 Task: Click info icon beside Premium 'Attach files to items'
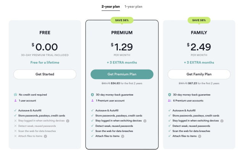point(122,136)
